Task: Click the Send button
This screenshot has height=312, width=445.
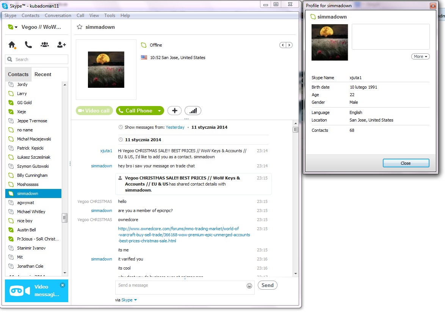Action: (x=267, y=285)
